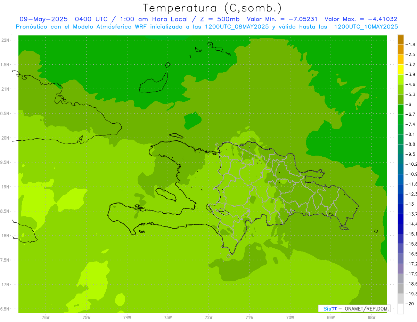Click the '75W' longitude label

pos(86,317)
